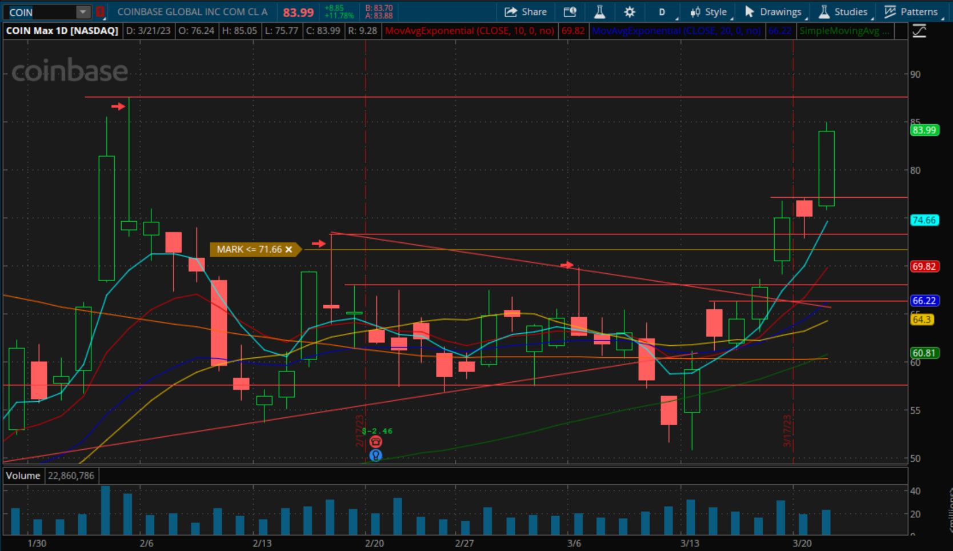
Task: Click the O: 76.24 open readout
Action: tap(197, 31)
